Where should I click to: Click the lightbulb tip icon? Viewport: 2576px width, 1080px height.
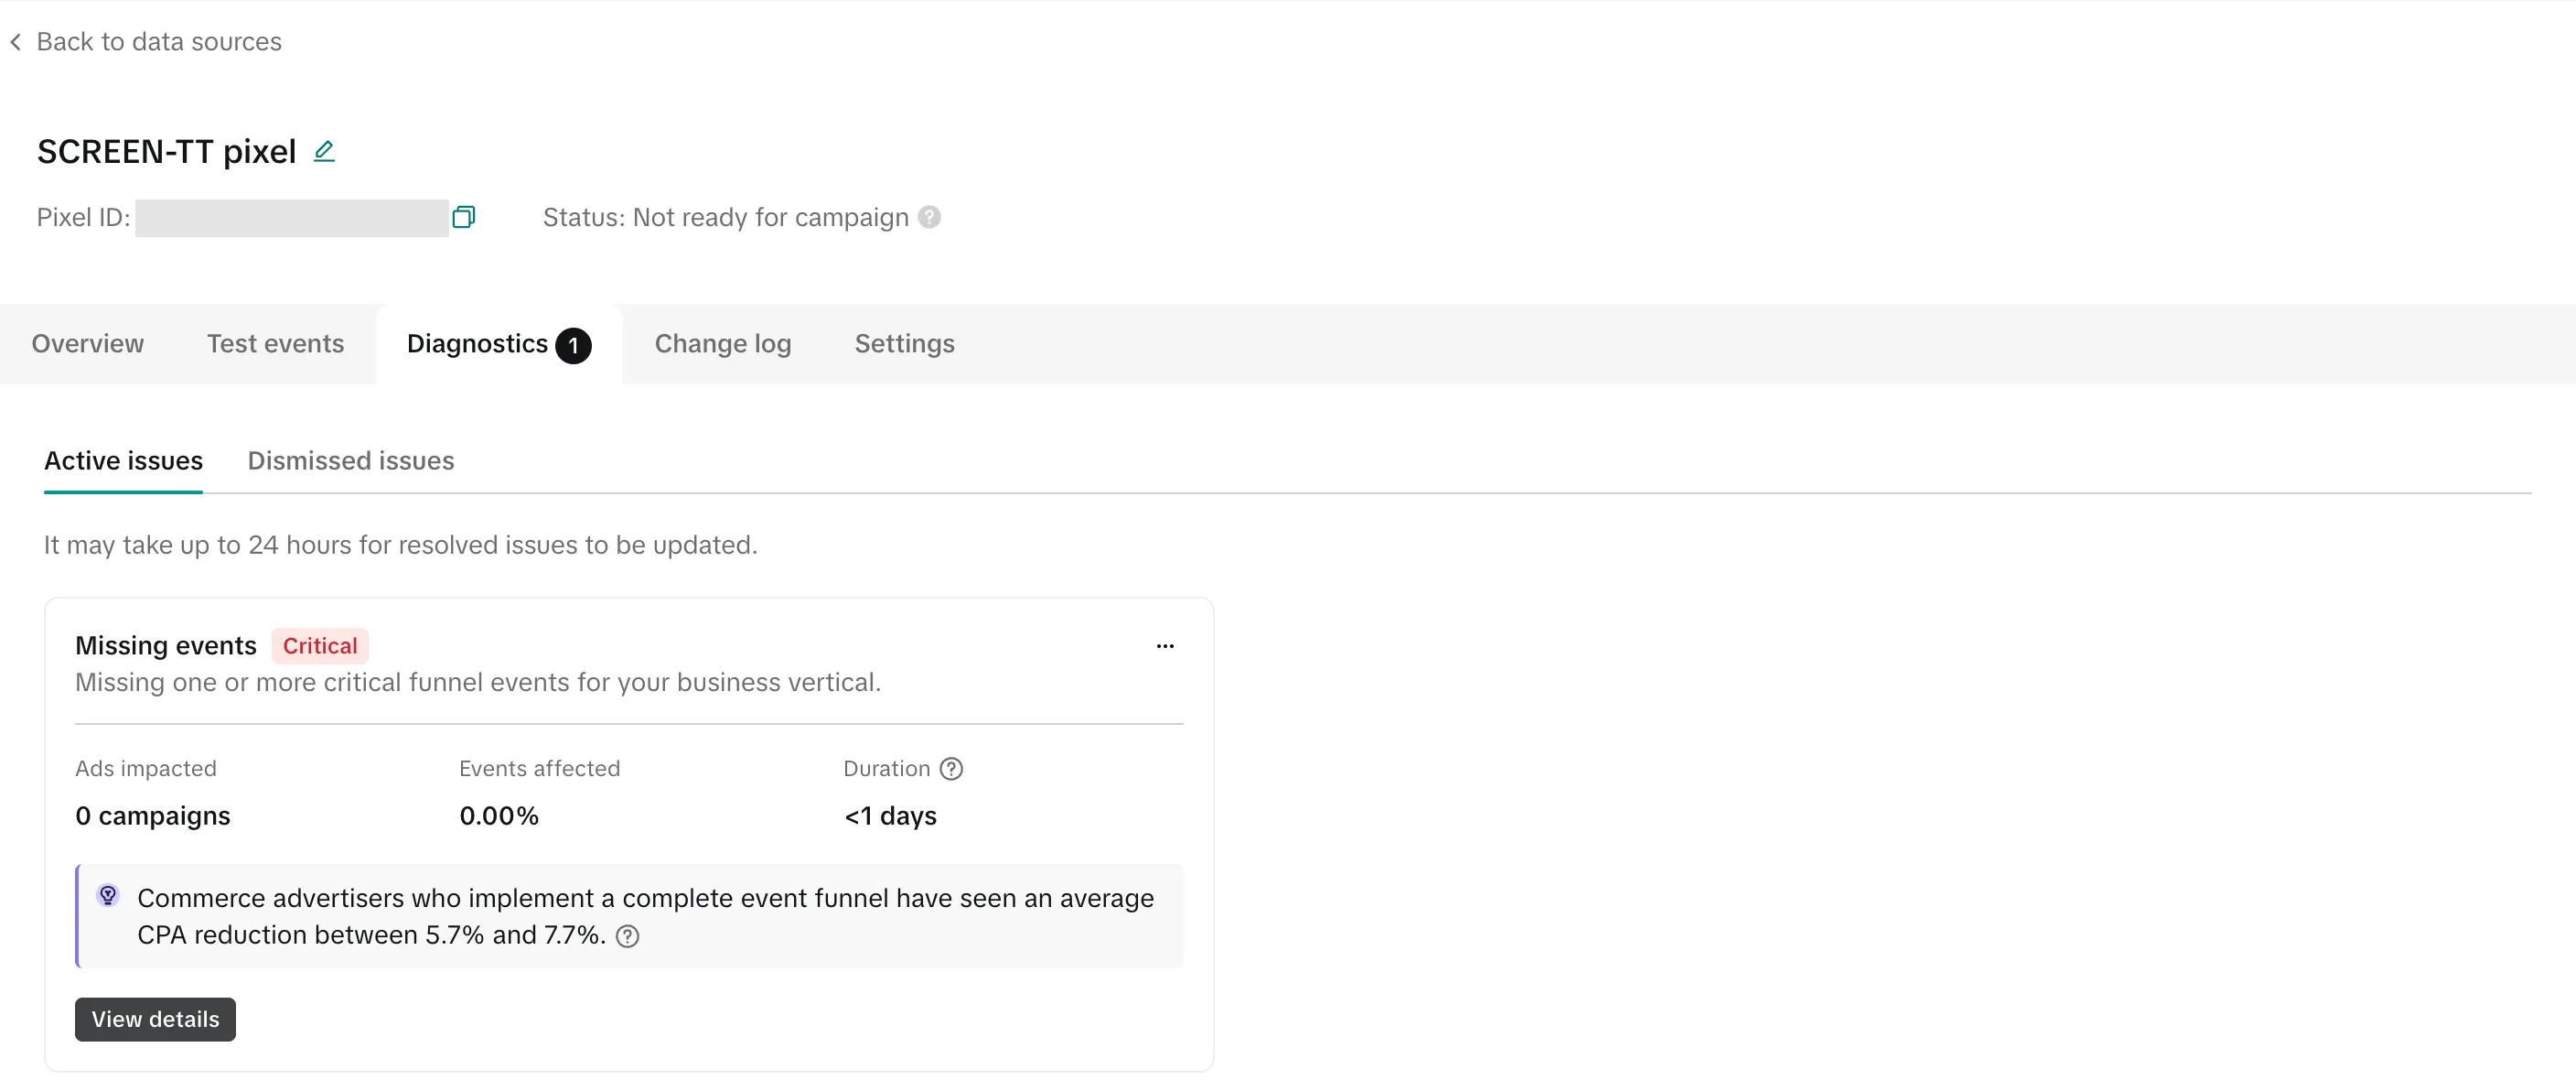(108, 896)
